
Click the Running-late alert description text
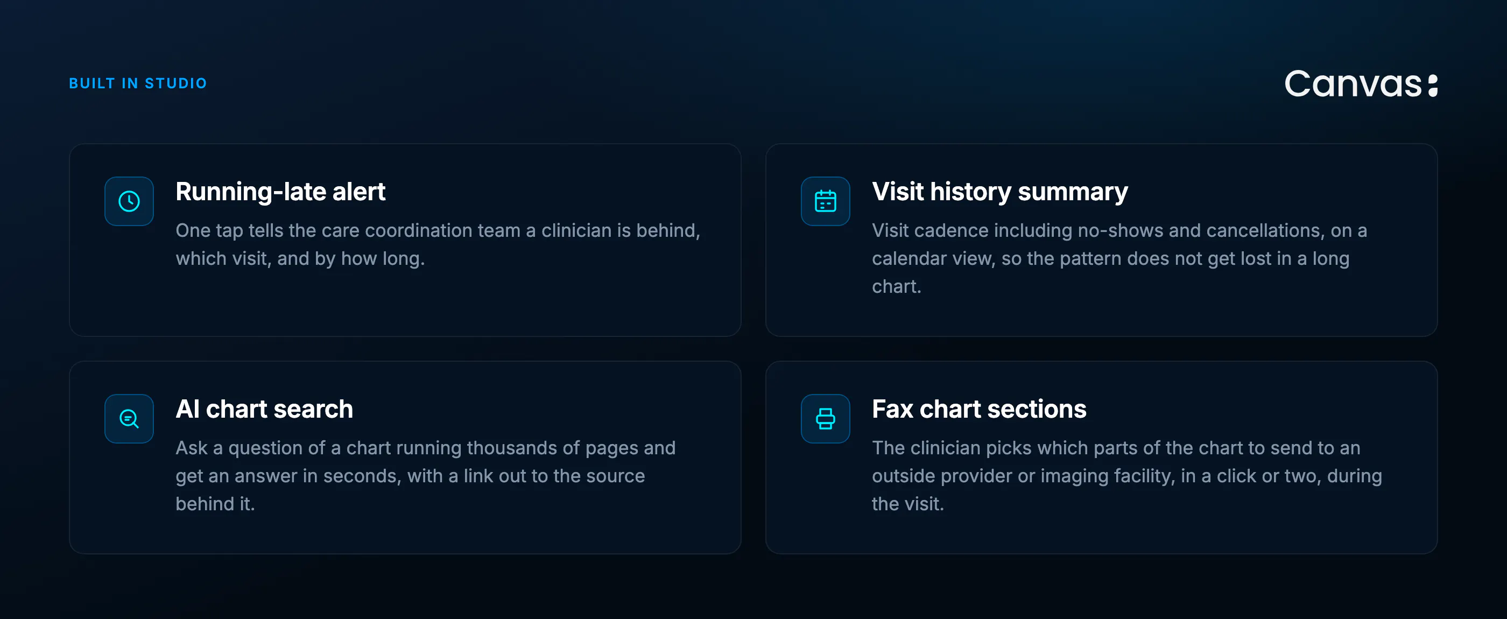click(x=438, y=244)
